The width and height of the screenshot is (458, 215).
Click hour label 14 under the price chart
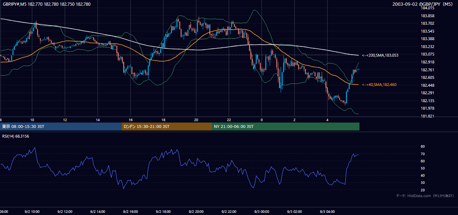(x=98, y=120)
